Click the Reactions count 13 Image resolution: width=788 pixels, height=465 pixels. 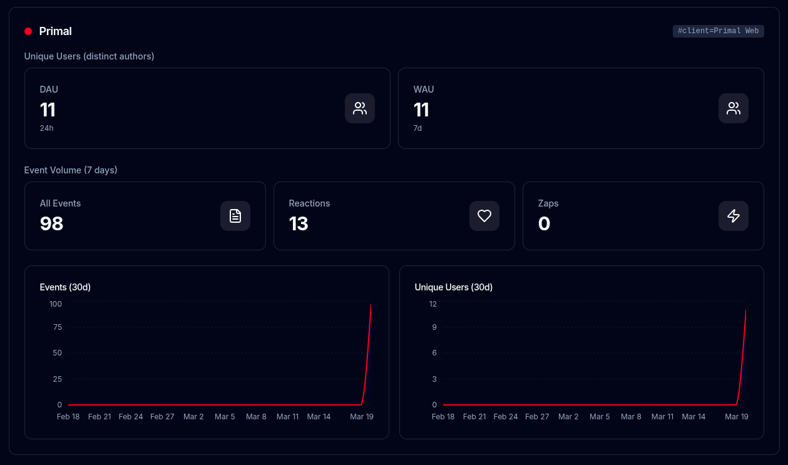coord(299,223)
